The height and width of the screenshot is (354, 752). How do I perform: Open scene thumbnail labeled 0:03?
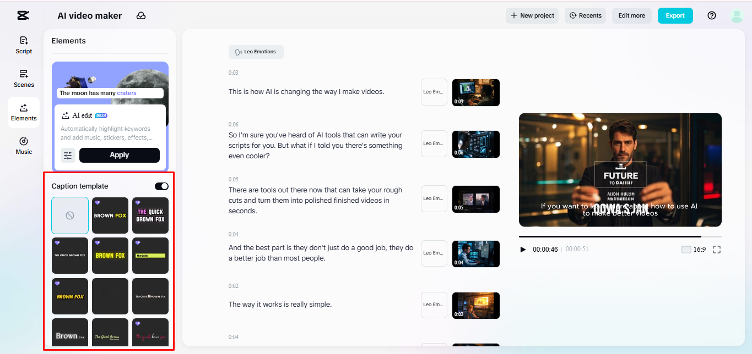coord(476,92)
